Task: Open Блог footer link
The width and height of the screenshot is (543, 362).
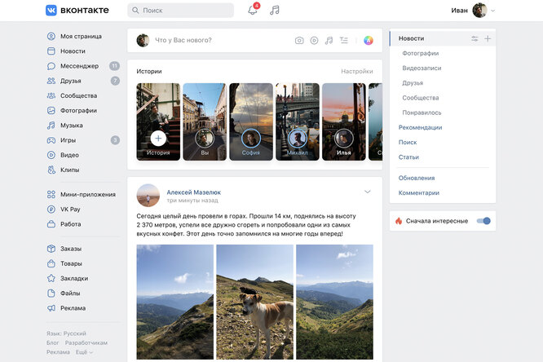Action: [53, 343]
